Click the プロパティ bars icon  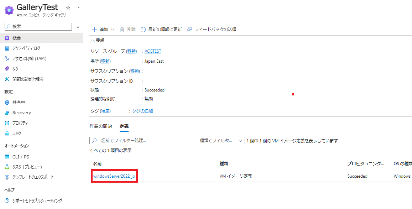click(7, 123)
